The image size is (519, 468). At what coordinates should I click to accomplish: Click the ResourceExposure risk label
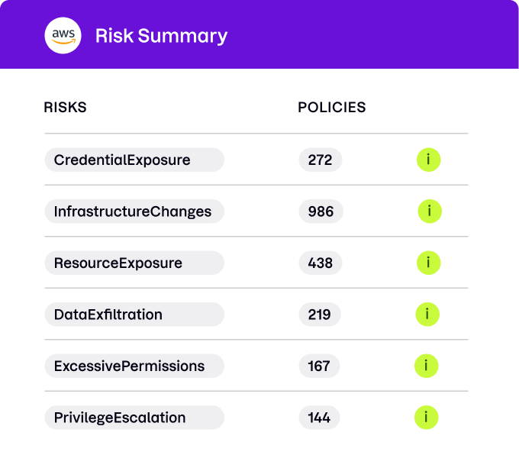pyautogui.click(x=134, y=263)
